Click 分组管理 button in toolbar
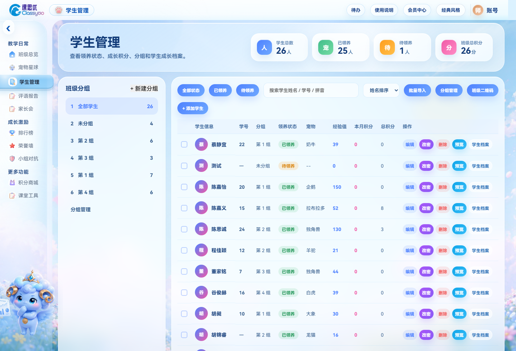 [x=449, y=90]
